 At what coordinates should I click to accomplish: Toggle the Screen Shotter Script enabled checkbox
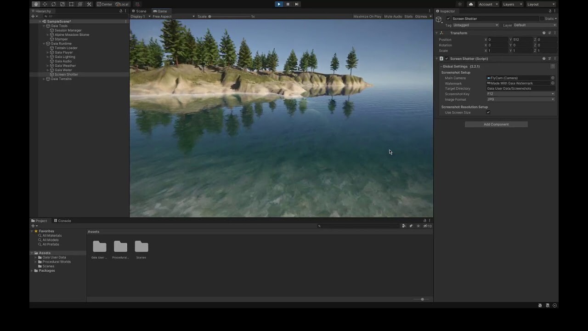click(447, 58)
